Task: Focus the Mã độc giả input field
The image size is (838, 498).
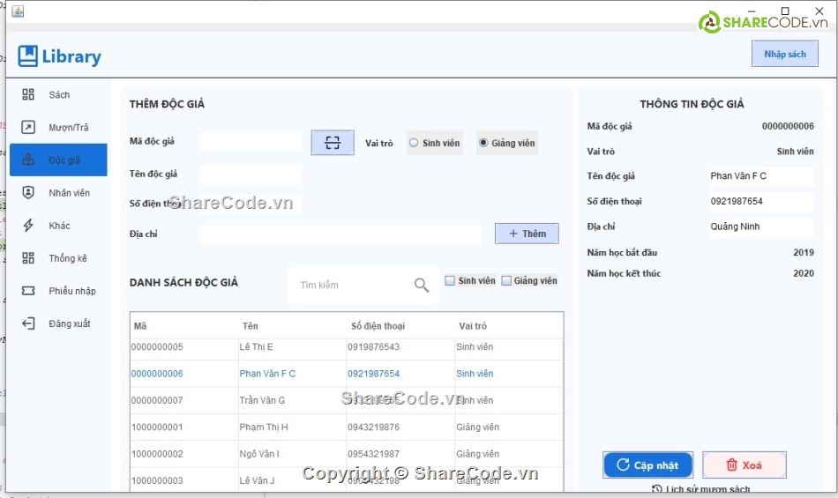Action: tap(251, 141)
